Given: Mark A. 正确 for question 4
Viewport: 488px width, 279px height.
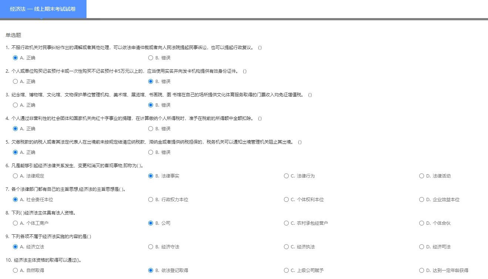Looking at the screenshot, I should [x=15, y=129].
